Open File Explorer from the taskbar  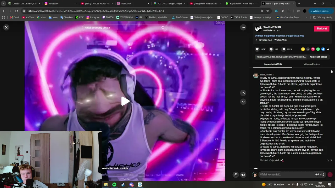coord(106,185)
